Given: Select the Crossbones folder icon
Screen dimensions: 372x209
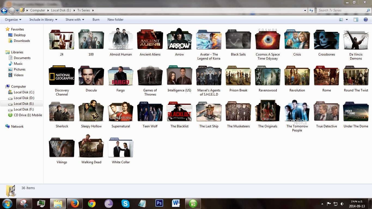Looking at the screenshot, I should [327, 40].
